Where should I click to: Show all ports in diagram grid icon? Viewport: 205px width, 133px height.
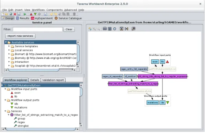[x=110, y=29]
